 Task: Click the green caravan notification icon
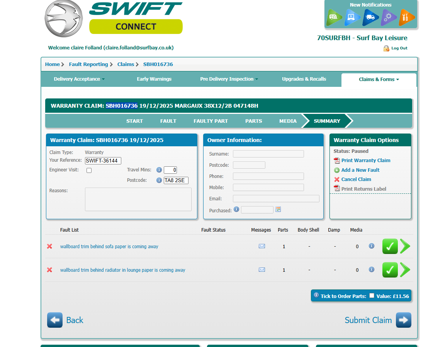point(334,18)
